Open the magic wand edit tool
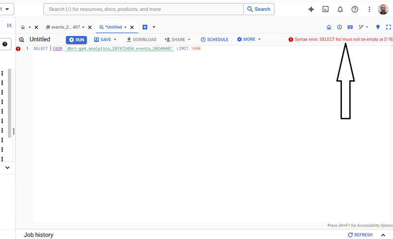 point(361,27)
